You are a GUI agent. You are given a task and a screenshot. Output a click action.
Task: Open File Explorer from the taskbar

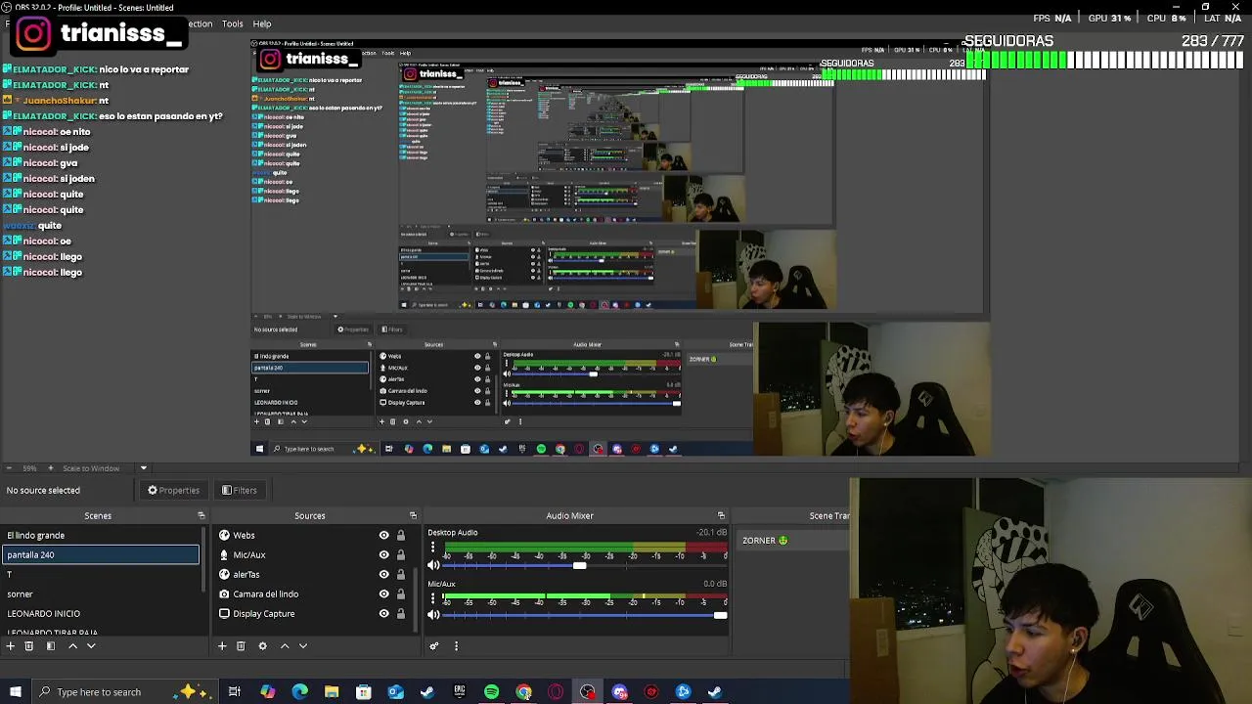(332, 692)
